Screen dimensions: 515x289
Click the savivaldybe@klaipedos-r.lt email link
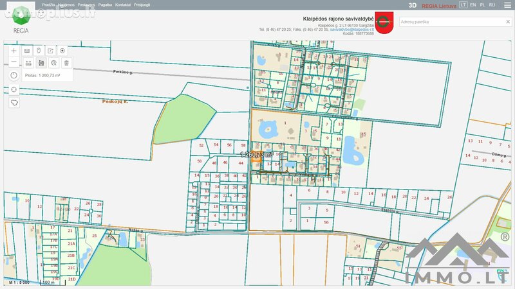(351, 30)
